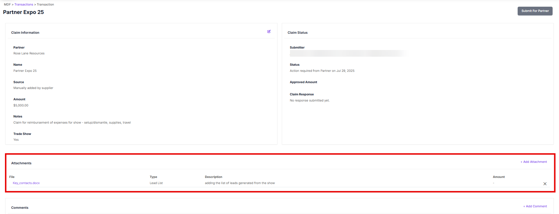
Task: Open the Key_contacts.docx file link
Action: pyautogui.click(x=26, y=183)
